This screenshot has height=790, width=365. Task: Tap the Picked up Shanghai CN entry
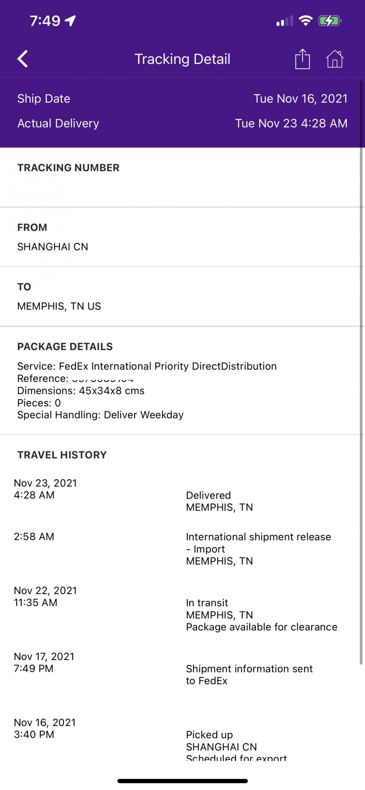pyautogui.click(x=182, y=741)
